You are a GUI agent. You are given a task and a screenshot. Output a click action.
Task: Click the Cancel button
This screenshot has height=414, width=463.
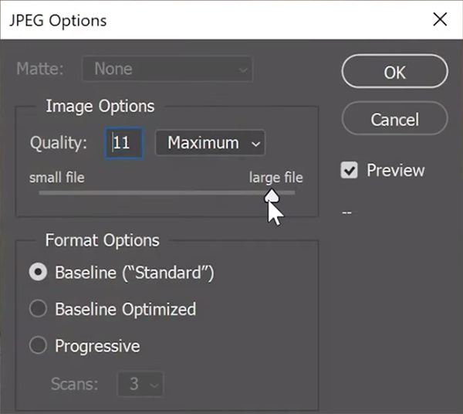pos(395,118)
